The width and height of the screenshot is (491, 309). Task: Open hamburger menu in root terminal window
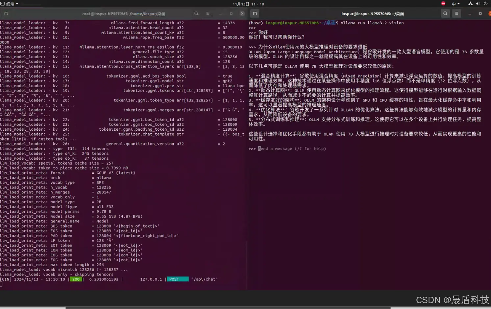pos(208,13)
